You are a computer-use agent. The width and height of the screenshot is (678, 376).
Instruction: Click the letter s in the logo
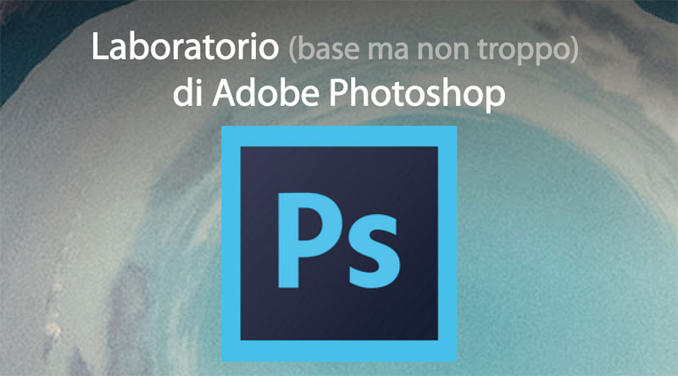(x=375, y=252)
